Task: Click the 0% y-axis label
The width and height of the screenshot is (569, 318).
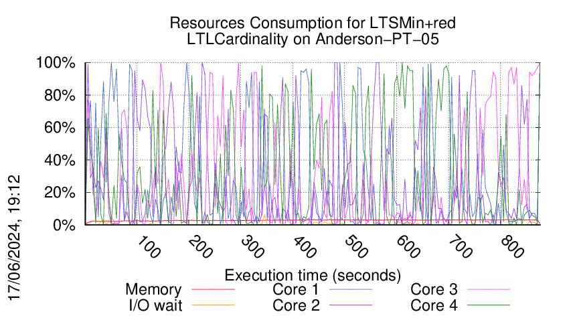Action: [x=64, y=225]
